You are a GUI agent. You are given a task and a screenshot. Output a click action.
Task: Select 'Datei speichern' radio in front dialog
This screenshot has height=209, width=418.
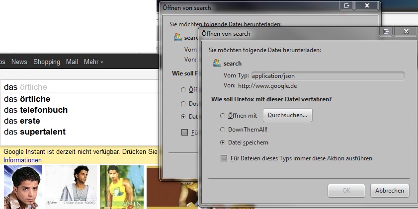tap(223, 142)
